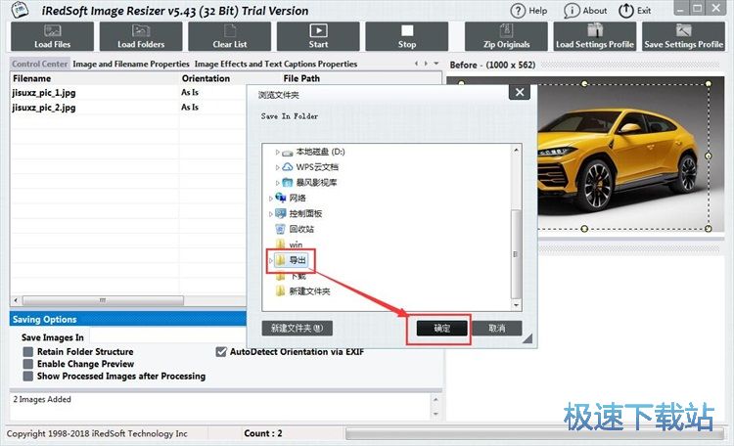Cancel dialog with 取消 button

[496, 328]
